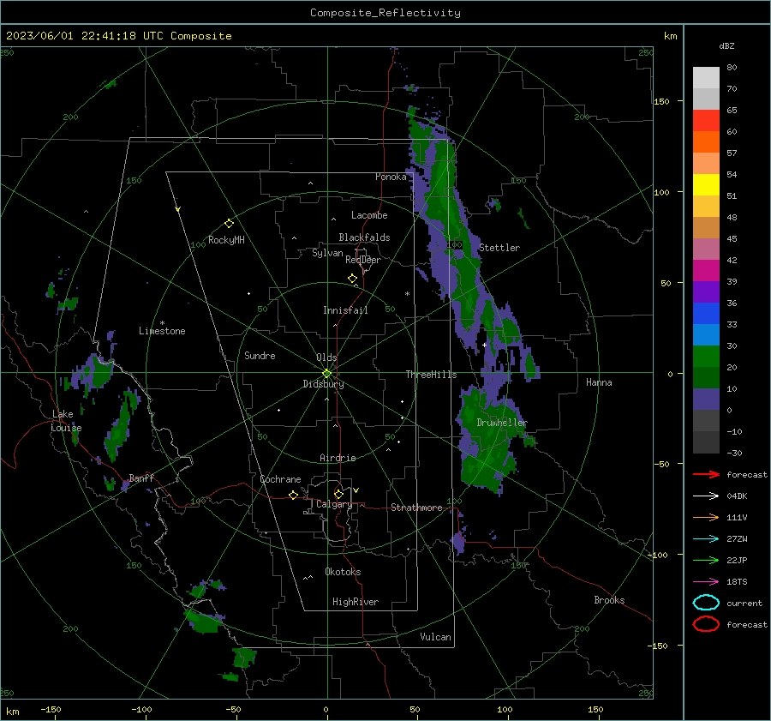Click the red forecast ellipse icon

706,624
